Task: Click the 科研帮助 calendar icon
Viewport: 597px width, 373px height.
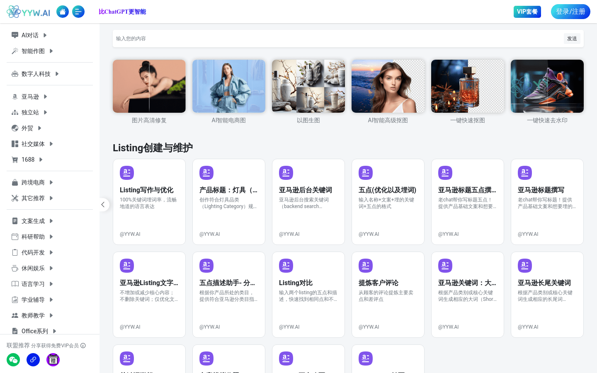Action: tap(15, 237)
